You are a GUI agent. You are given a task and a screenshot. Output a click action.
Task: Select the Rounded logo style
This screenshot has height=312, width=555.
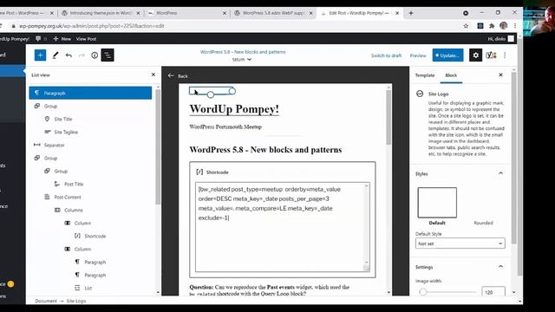[x=483, y=223]
